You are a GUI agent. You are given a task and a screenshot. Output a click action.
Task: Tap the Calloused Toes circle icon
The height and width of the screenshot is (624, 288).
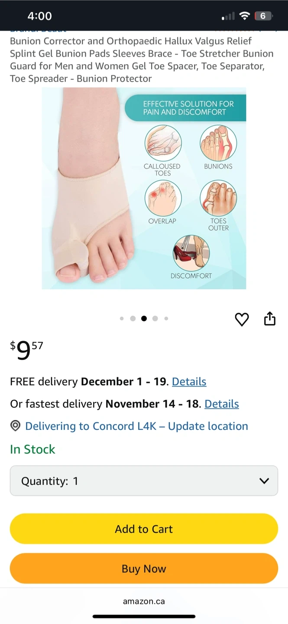(163, 143)
